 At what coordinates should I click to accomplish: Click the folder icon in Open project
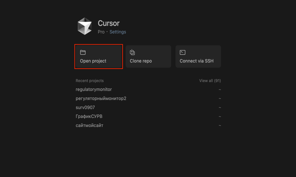[x=83, y=52]
